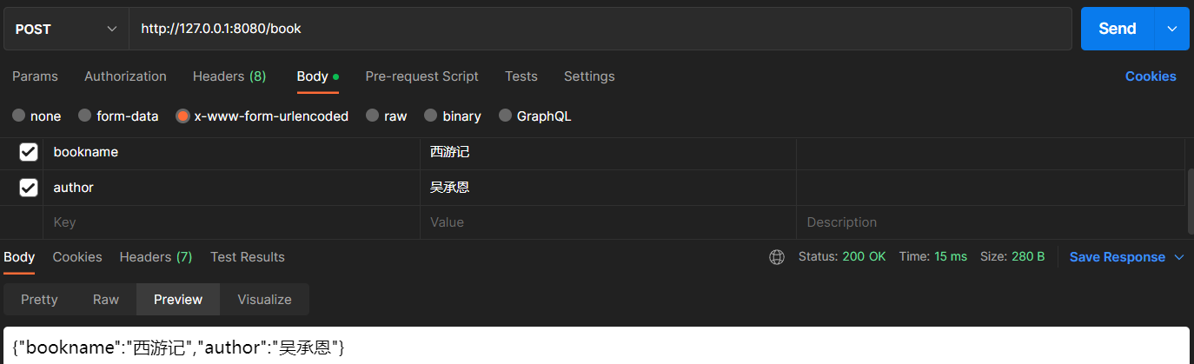Switch to the Authorization tab

(125, 76)
